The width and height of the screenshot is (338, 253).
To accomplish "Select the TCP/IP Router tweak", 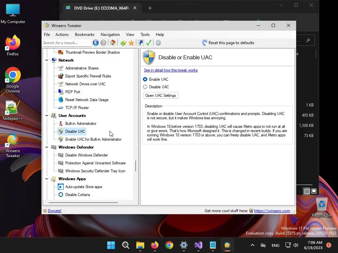I will pyautogui.click(x=74, y=108).
